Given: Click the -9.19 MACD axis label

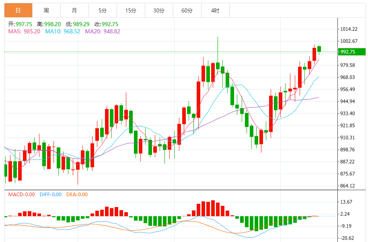Looking at the screenshot, I should tap(346, 226).
